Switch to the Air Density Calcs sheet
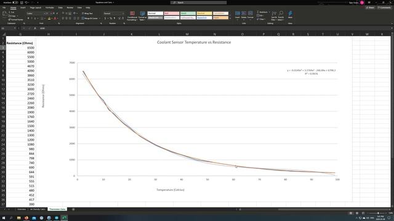Viewport: 394px width, 221px height. pos(38,209)
